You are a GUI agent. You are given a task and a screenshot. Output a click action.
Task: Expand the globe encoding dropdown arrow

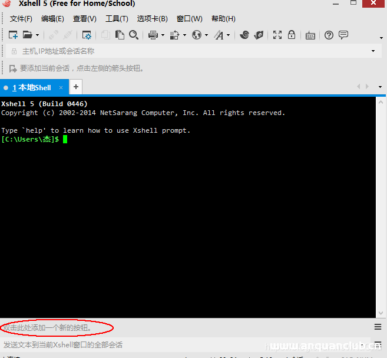(x=206, y=35)
